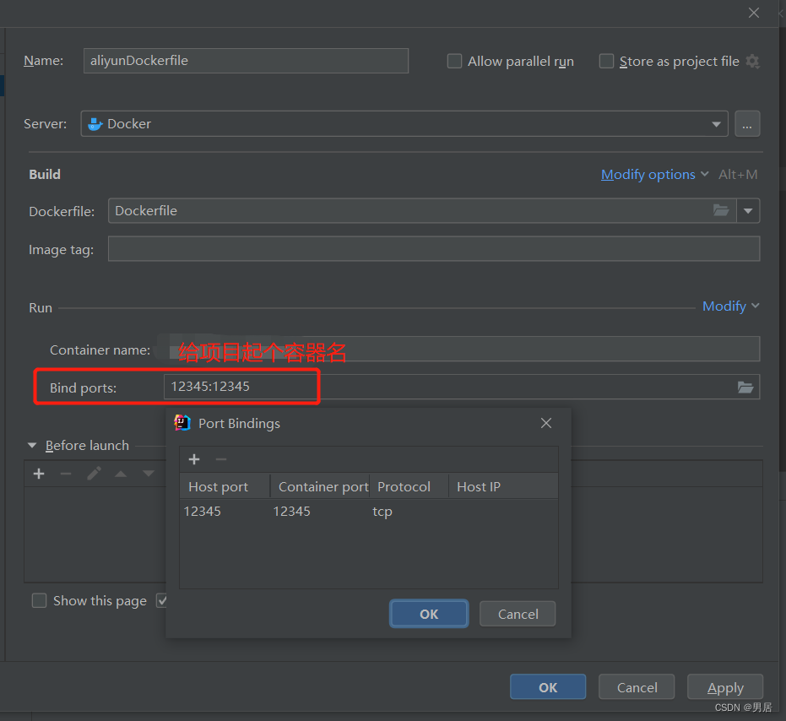Add a Before launch task with plus icon
The image size is (786, 721).
pyautogui.click(x=39, y=474)
